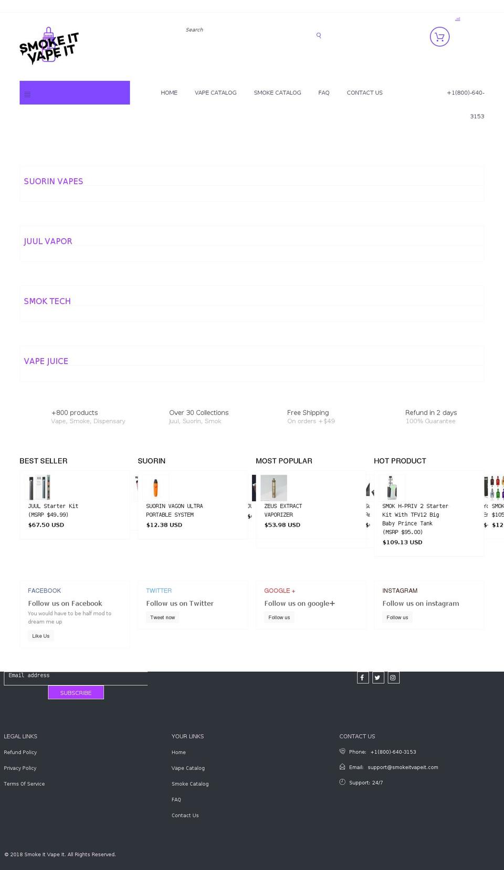Screen dimensions: 504x870
Task: Open SUORIN VAGON ULTRA PORTABLE SYSTEM title
Action: click(174, 510)
